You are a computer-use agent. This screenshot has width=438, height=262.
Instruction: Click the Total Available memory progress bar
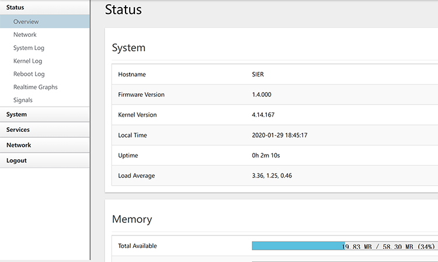pyautogui.click(x=345, y=246)
